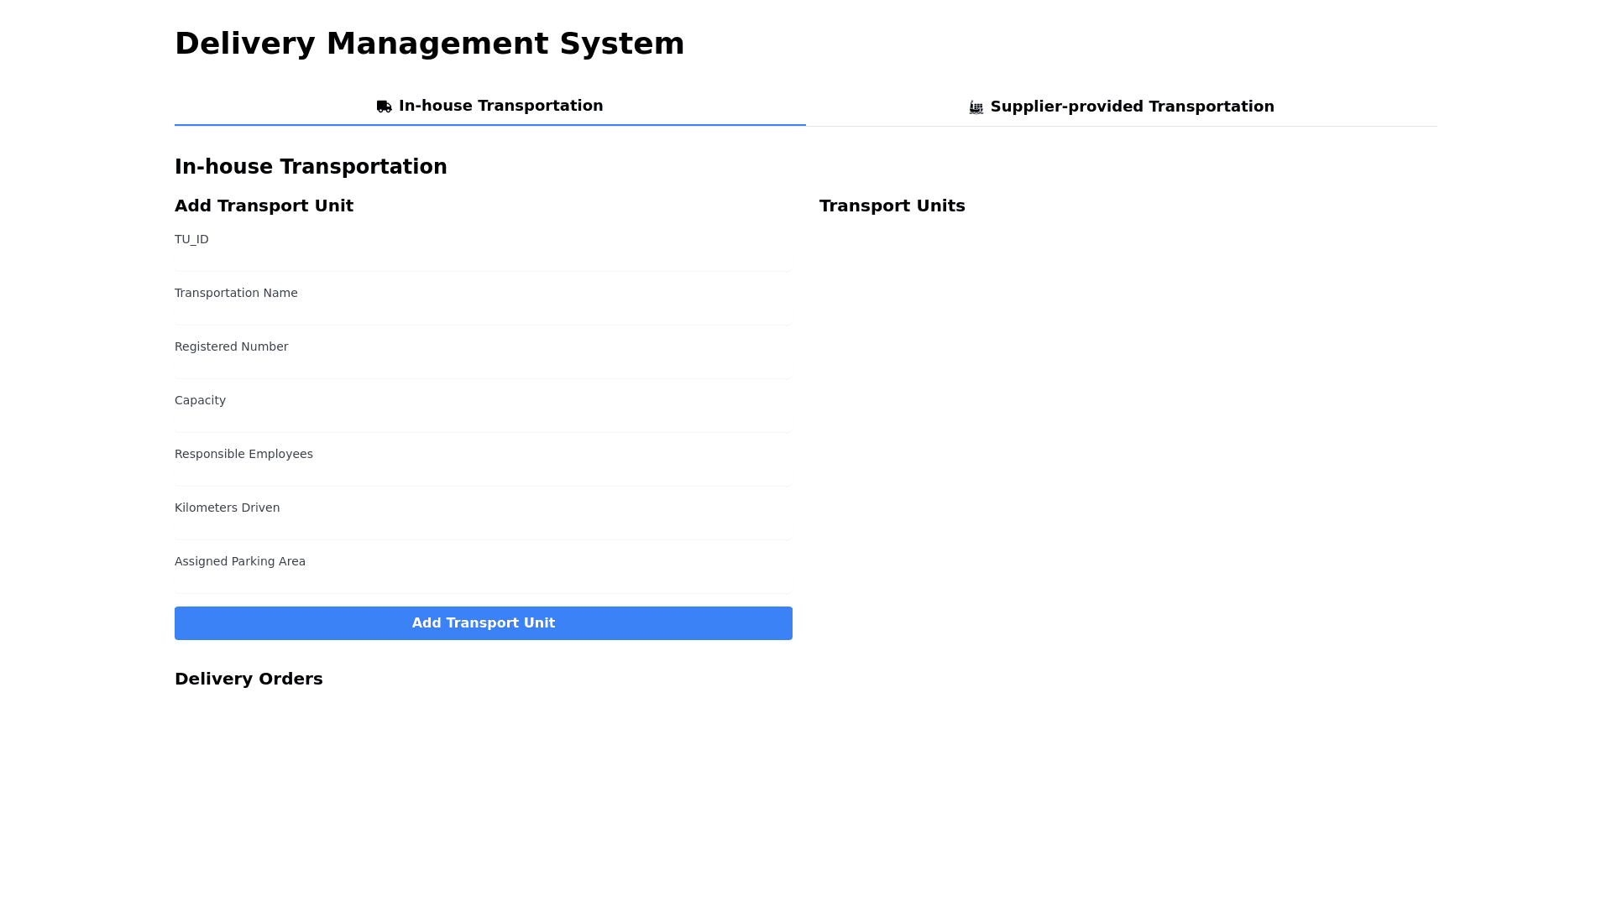Switch to the Supplier-provided Transportation tab
This screenshot has width=1612, height=906.
[x=1133, y=107]
